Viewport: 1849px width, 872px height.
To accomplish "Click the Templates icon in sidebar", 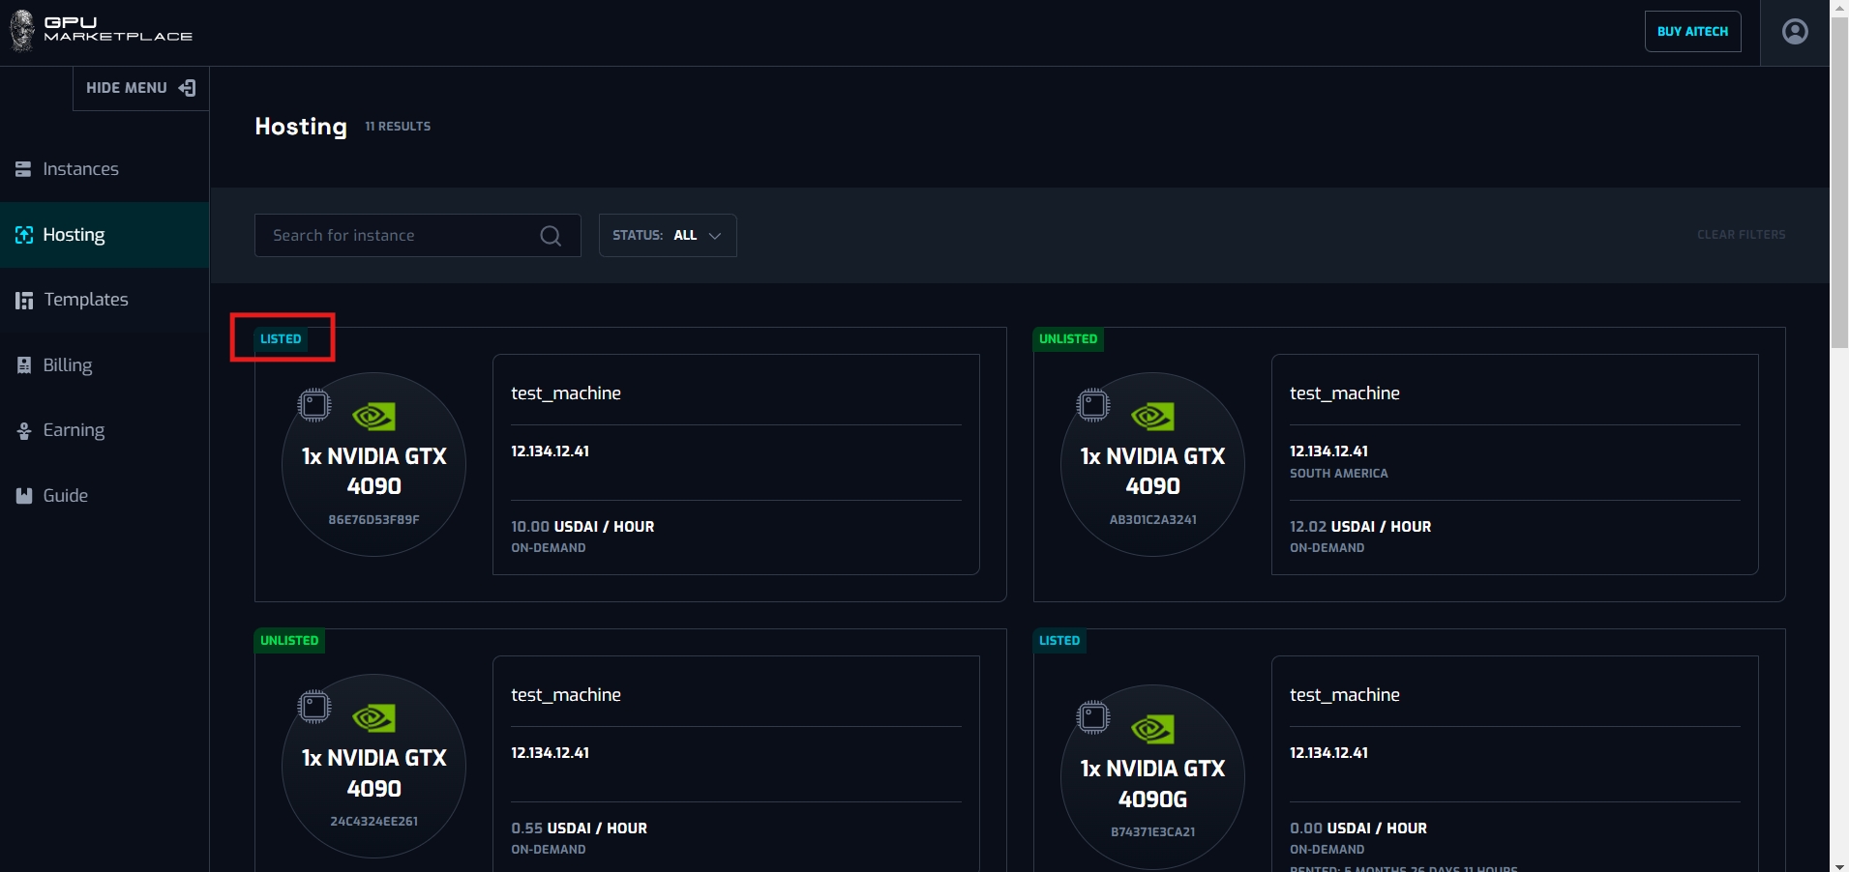I will click(x=24, y=301).
